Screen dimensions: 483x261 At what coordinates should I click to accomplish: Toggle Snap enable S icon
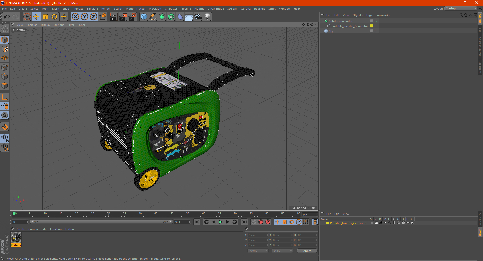pos(5,115)
